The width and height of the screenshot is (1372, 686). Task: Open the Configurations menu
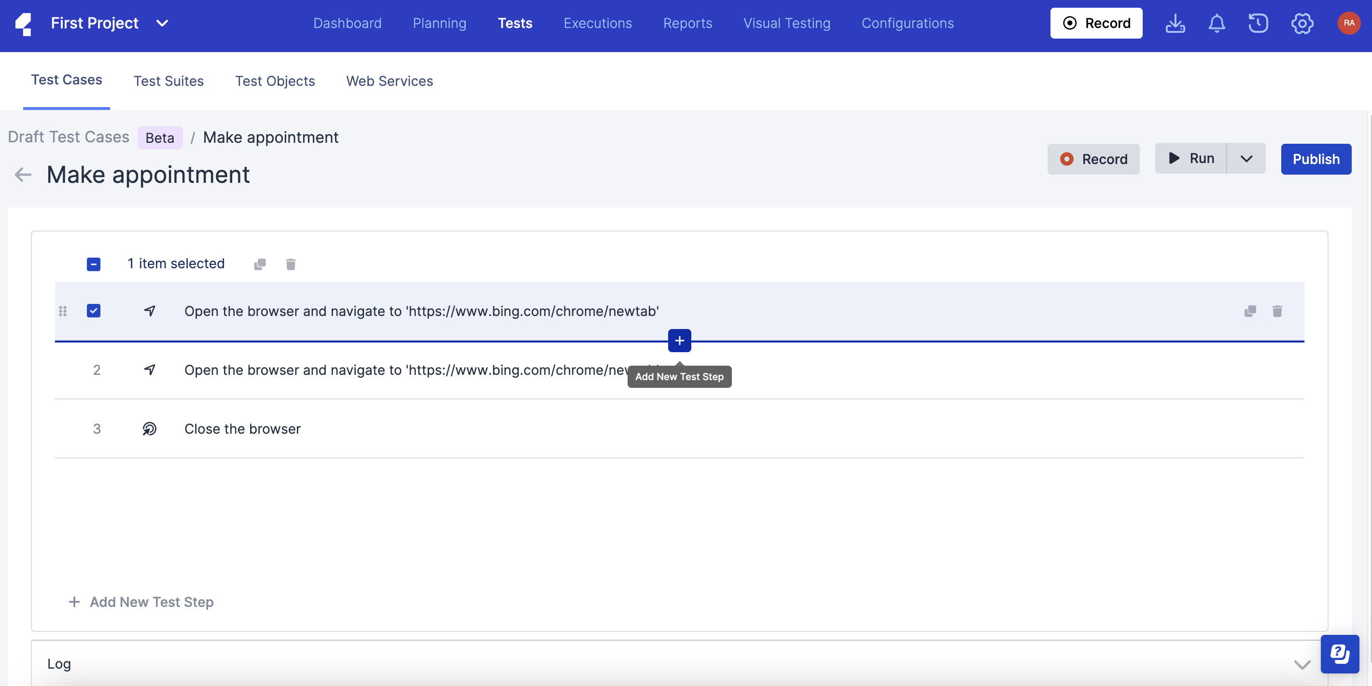pyautogui.click(x=908, y=24)
